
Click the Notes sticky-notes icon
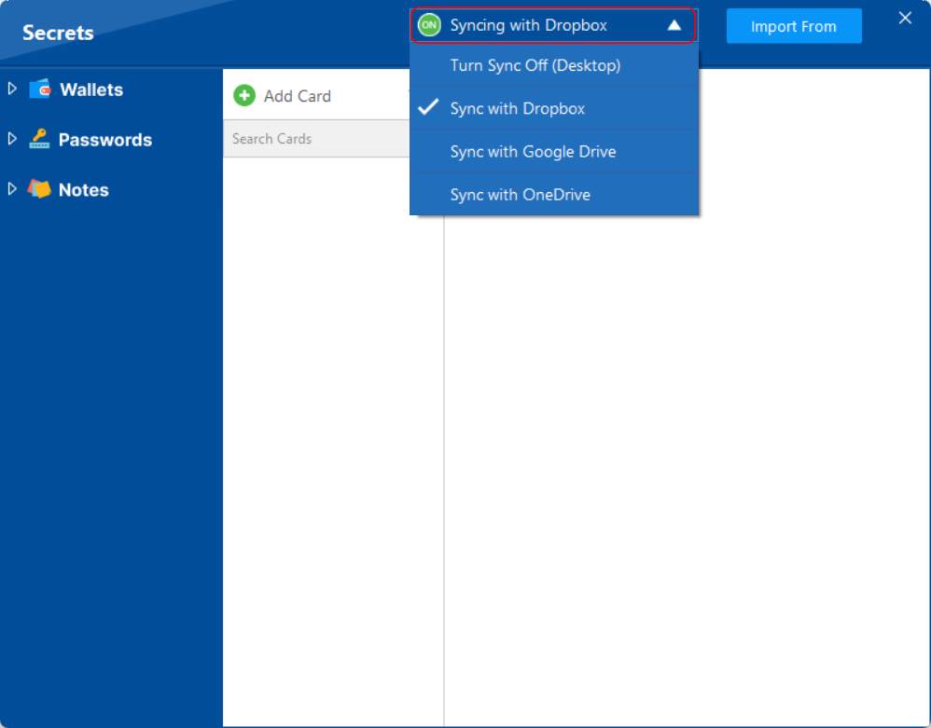point(39,188)
